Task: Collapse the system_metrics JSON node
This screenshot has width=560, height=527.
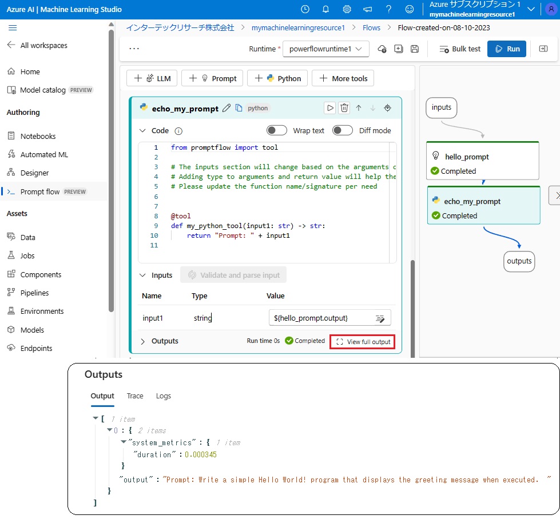Action: pos(124,442)
